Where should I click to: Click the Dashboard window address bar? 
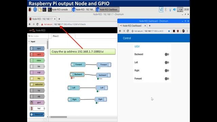(x=154, y=31)
